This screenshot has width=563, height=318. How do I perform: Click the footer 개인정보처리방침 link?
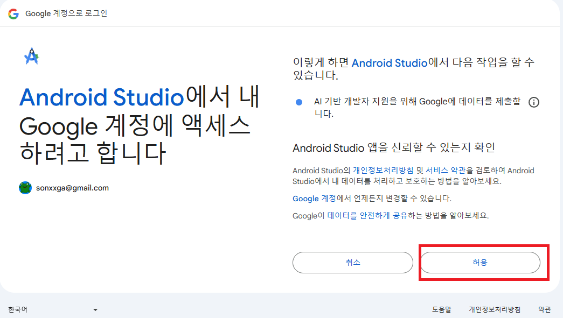(495, 309)
